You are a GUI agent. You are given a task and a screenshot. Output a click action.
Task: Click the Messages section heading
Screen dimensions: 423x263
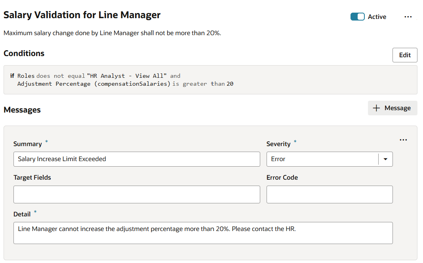22,110
